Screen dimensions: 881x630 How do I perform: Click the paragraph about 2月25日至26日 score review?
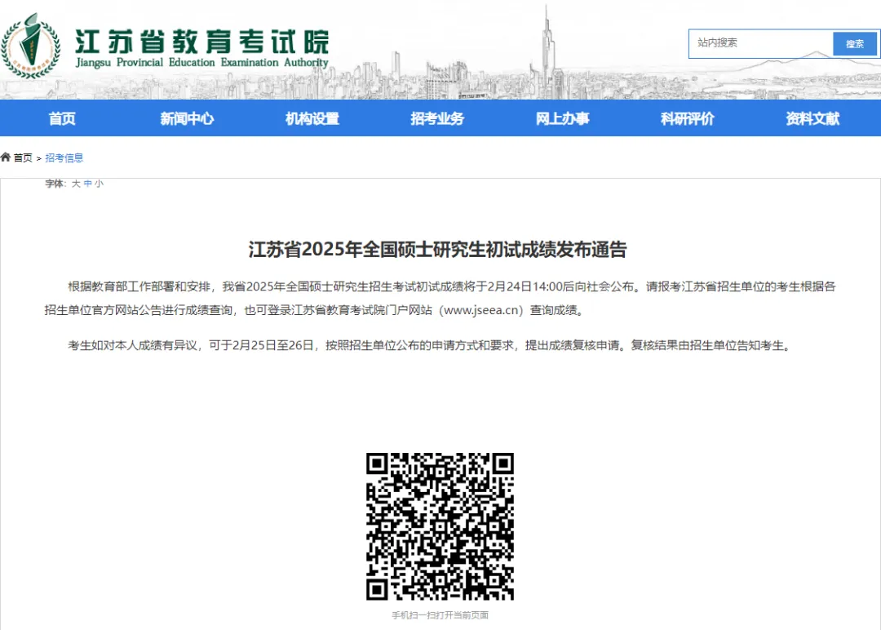pos(430,345)
